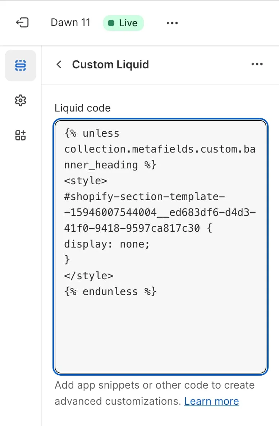Place cursor on "{% unless" first line

pos(92,133)
